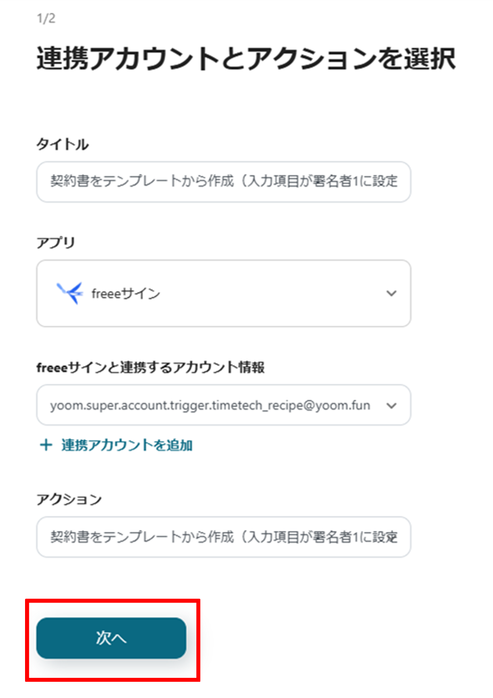Click the freeeサインと連携するアカウント情報 label
This screenshot has height=698, width=493.
click(x=150, y=368)
